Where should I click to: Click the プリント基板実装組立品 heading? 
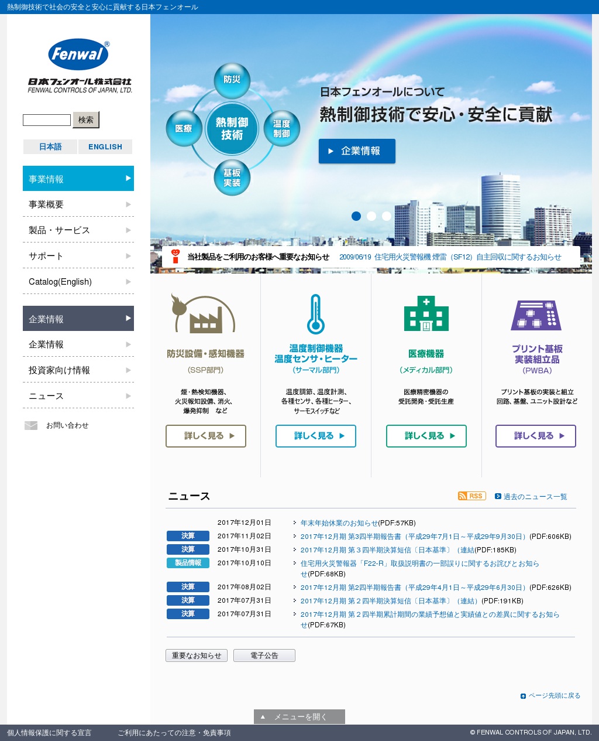tap(537, 354)
